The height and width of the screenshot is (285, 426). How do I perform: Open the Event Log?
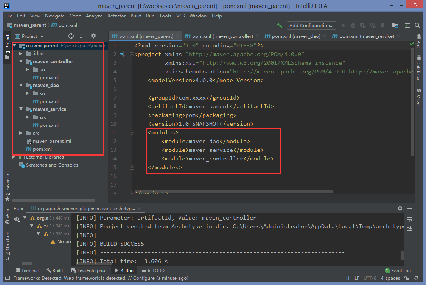(398, 271)
